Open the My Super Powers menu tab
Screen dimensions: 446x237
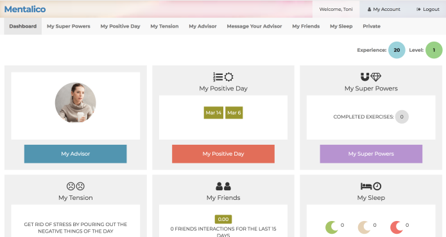[x=69, y=26]
